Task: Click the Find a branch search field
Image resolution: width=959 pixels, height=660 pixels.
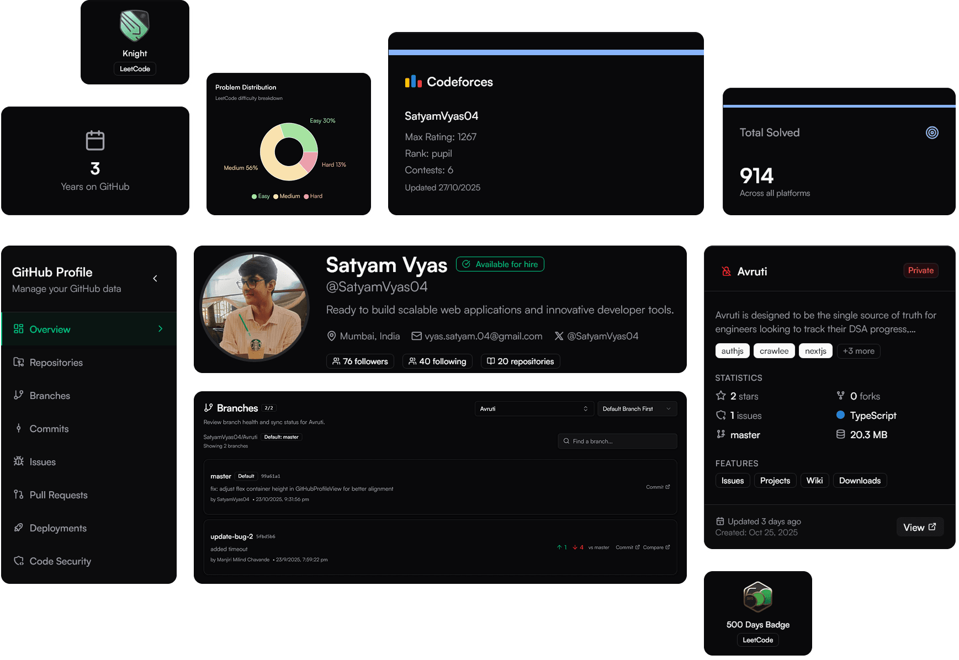Action: tap(617, 441)
